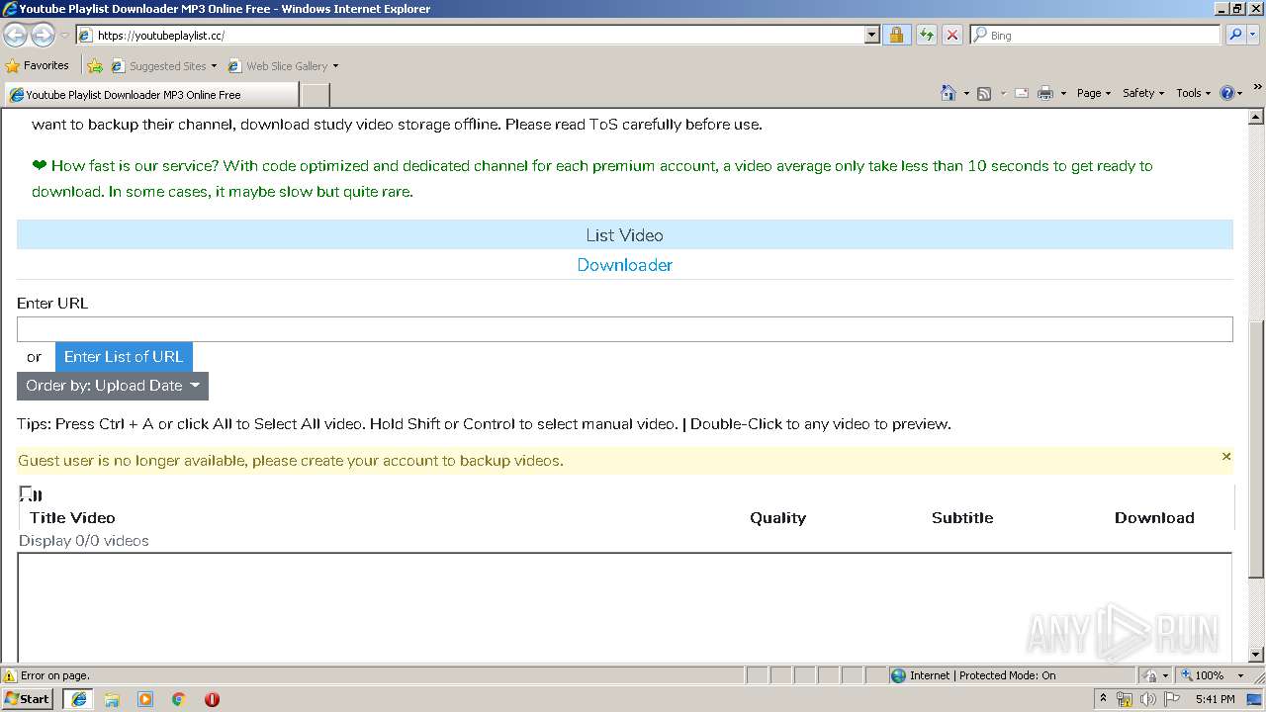The width and height of the screenshot is (1266, 712).
Task: Open the error warning icon in status bar
Action: [10, 675]
